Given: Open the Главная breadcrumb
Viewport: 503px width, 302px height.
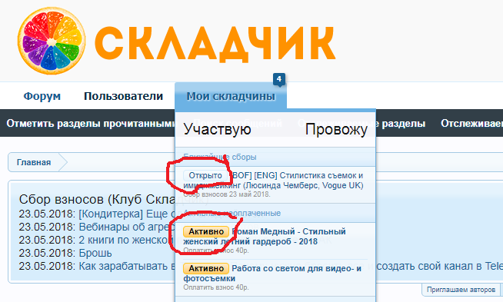Looking at the screenshot, I should pyautogui.click(x=34, y=162).
